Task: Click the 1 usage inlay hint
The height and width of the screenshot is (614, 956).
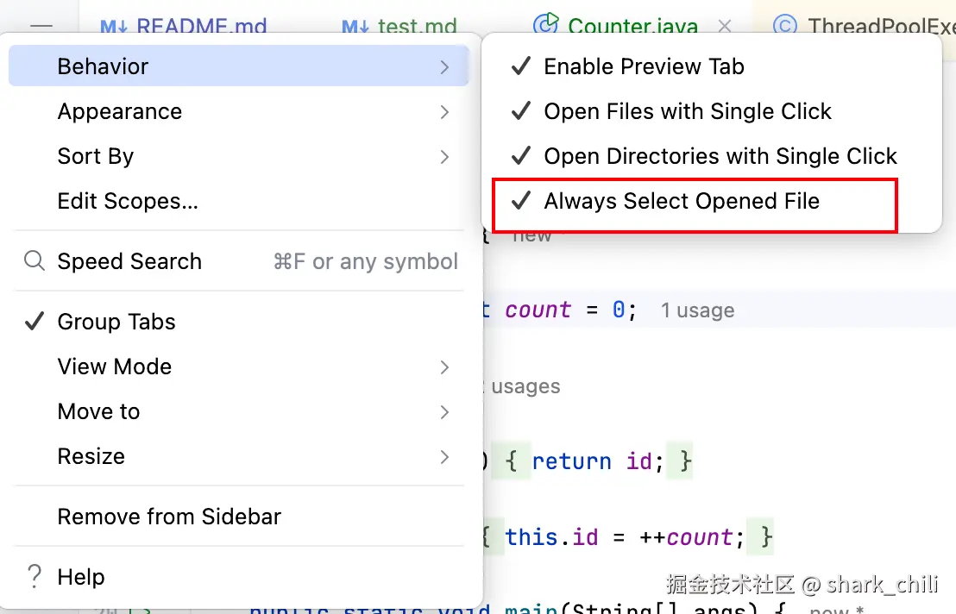Action: 697,310
